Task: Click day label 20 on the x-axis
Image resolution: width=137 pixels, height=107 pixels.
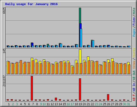Action: [84, 104]
